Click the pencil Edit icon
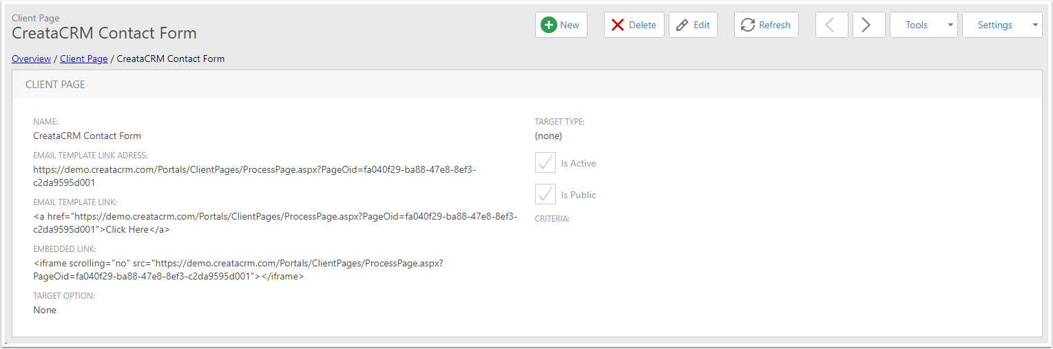1053x349 pixels. [x=682, y=25]
